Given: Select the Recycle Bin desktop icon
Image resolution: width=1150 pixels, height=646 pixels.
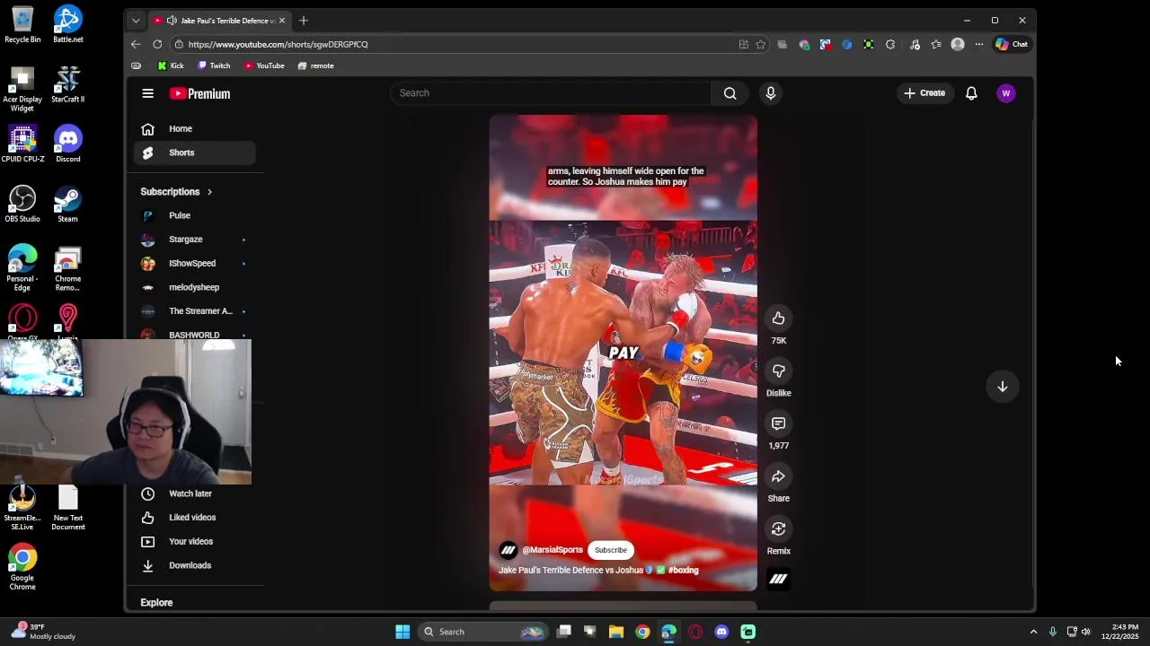Looking at the screenshot, I should tap(22, 25).
